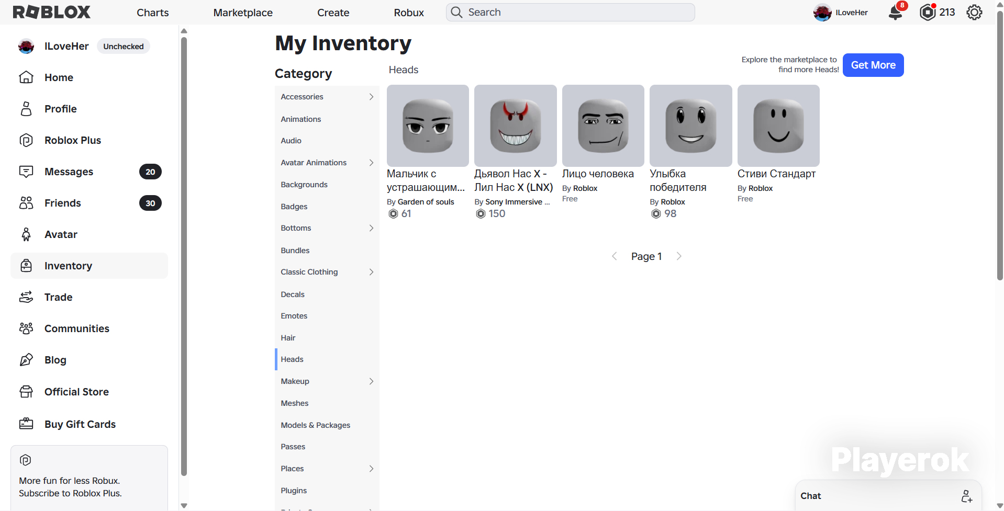This screenshot has width=1004, height=511.
Task: Click the Avatar figure icon
Action: [26, 234]
